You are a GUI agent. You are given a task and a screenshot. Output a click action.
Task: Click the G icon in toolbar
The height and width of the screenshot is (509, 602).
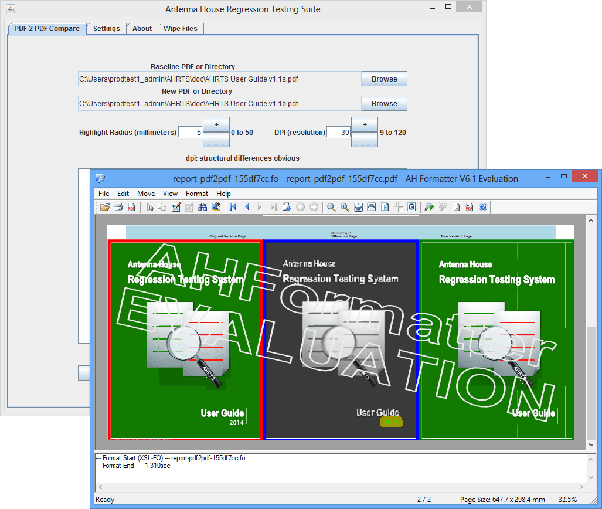(411, 207)
